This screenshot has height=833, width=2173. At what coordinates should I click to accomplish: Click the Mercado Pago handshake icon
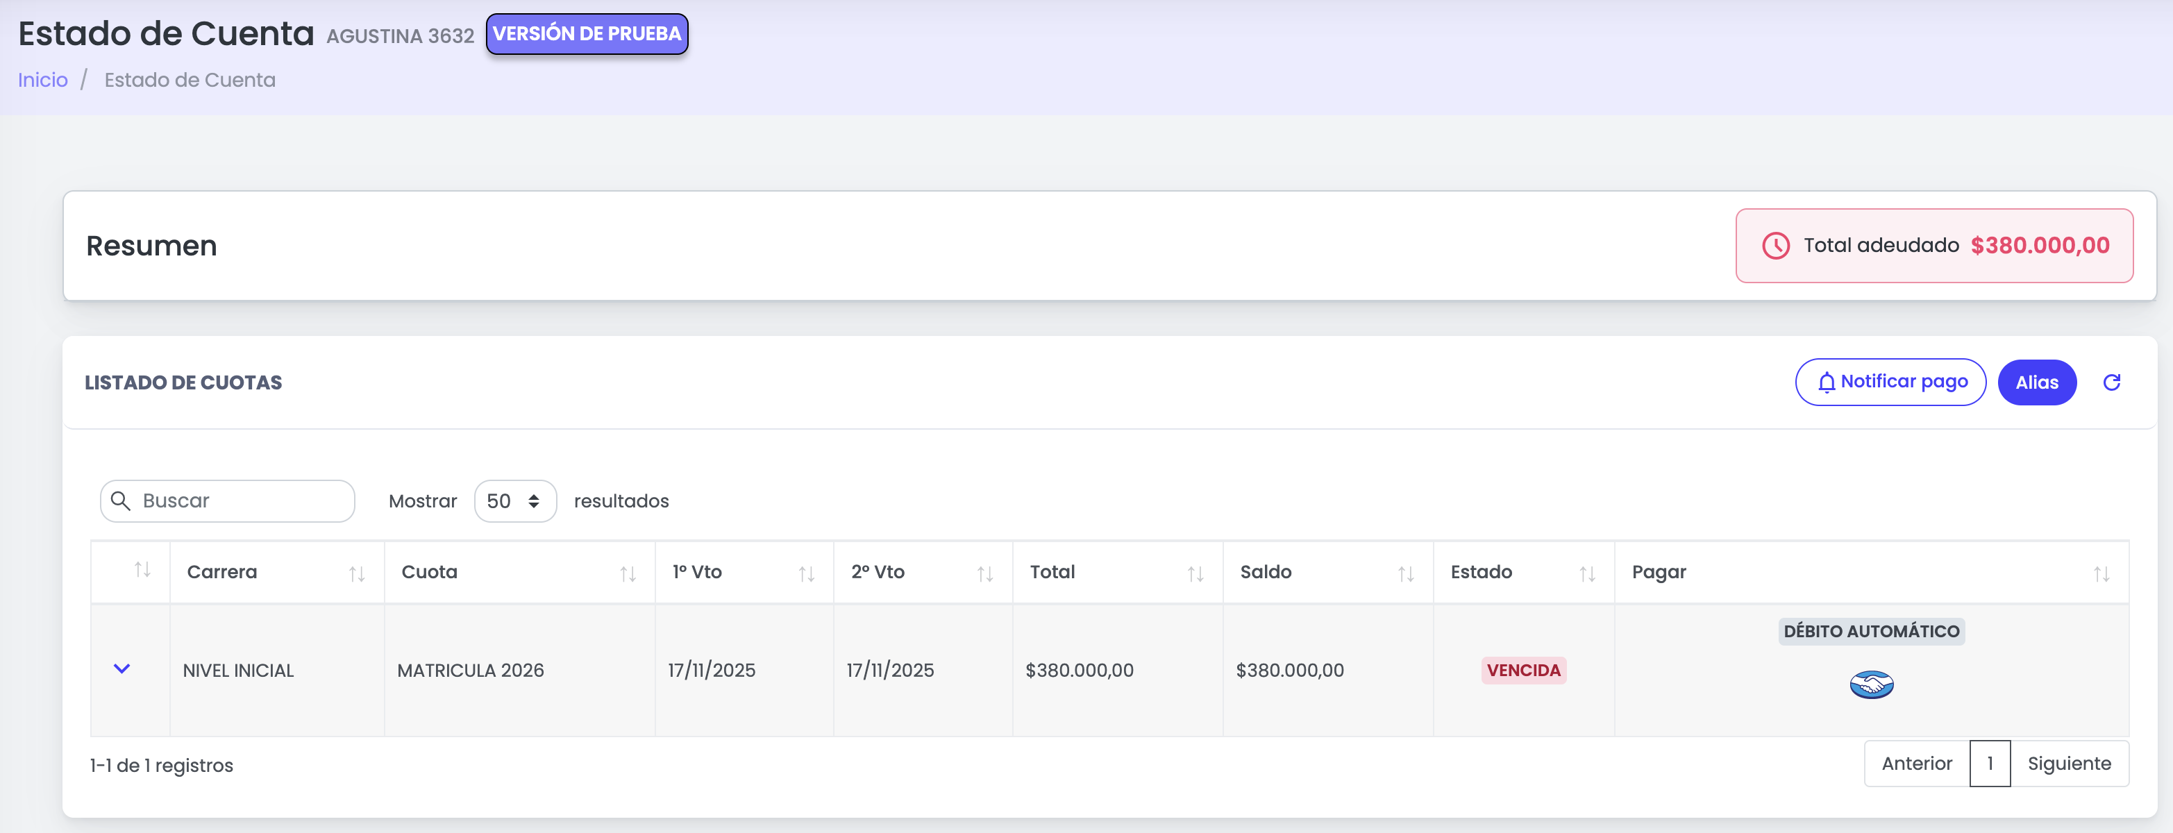coord(1871,684)
